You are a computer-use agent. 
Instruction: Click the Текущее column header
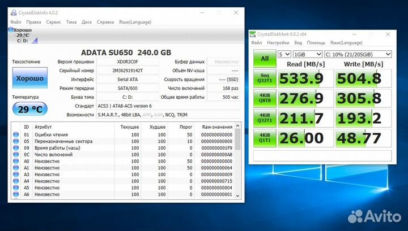(x=130, y=127)
